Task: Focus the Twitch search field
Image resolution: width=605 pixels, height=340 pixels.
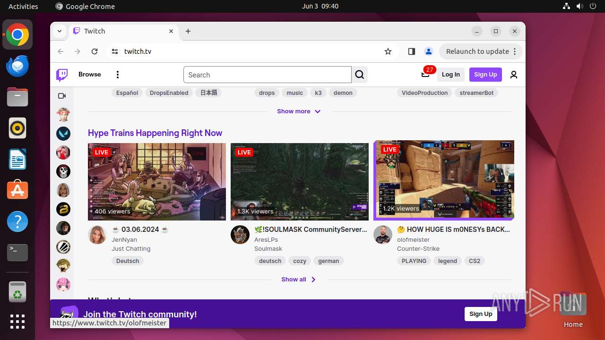Action: [268, 75]
